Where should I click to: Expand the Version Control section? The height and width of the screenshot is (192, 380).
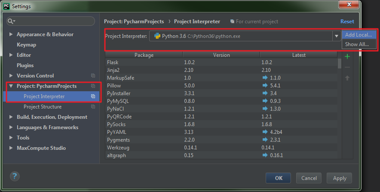pos(11,75)
